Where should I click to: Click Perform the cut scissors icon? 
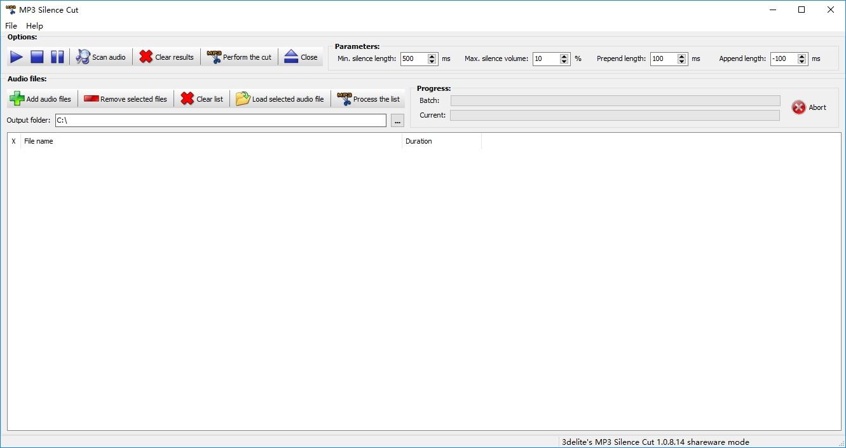click(239, 57)
